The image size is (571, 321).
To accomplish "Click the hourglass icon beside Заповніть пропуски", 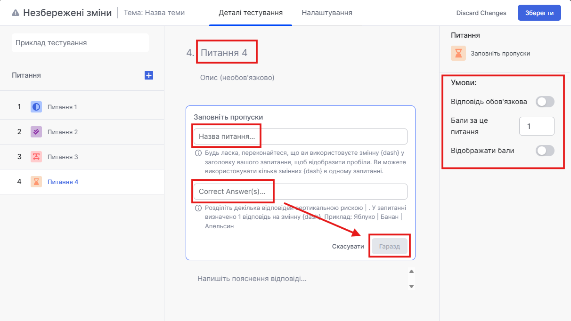I will tap(458, 53).
